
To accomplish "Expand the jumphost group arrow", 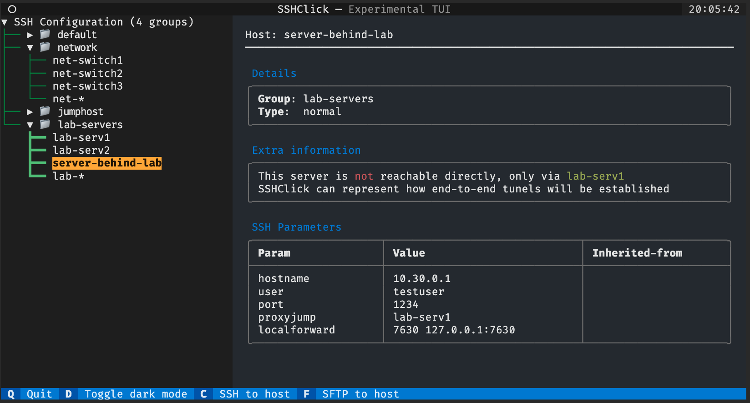I will (30, 112).
